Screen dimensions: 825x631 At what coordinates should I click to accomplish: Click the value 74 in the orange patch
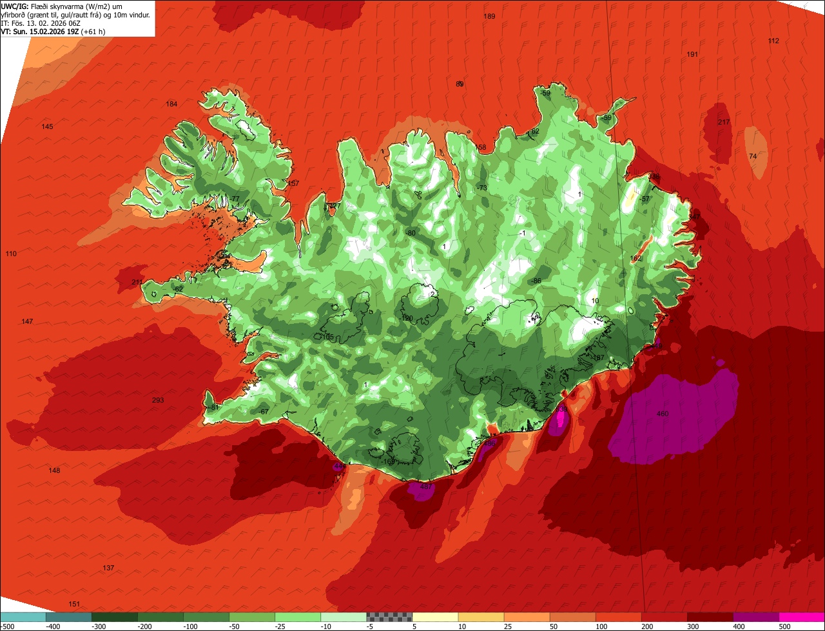pyautogui.click(x=753, y=156)
